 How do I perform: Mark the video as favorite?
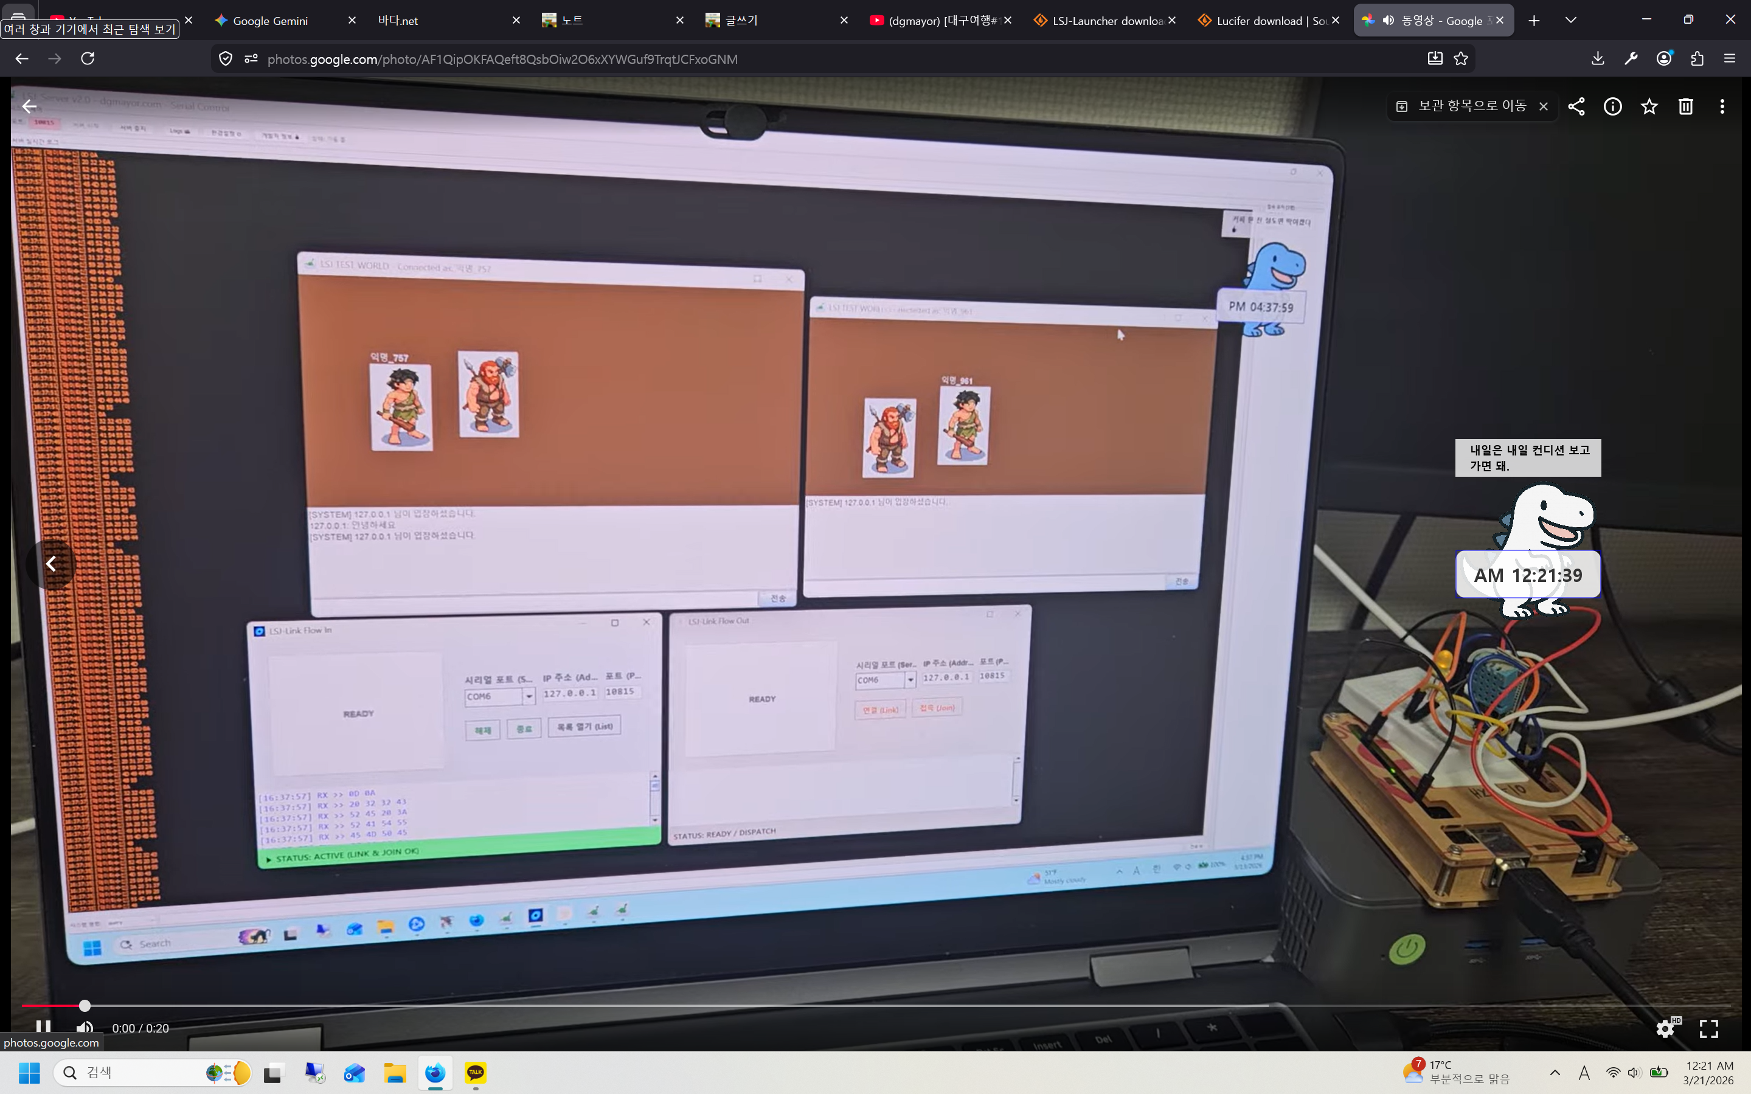1649,106
